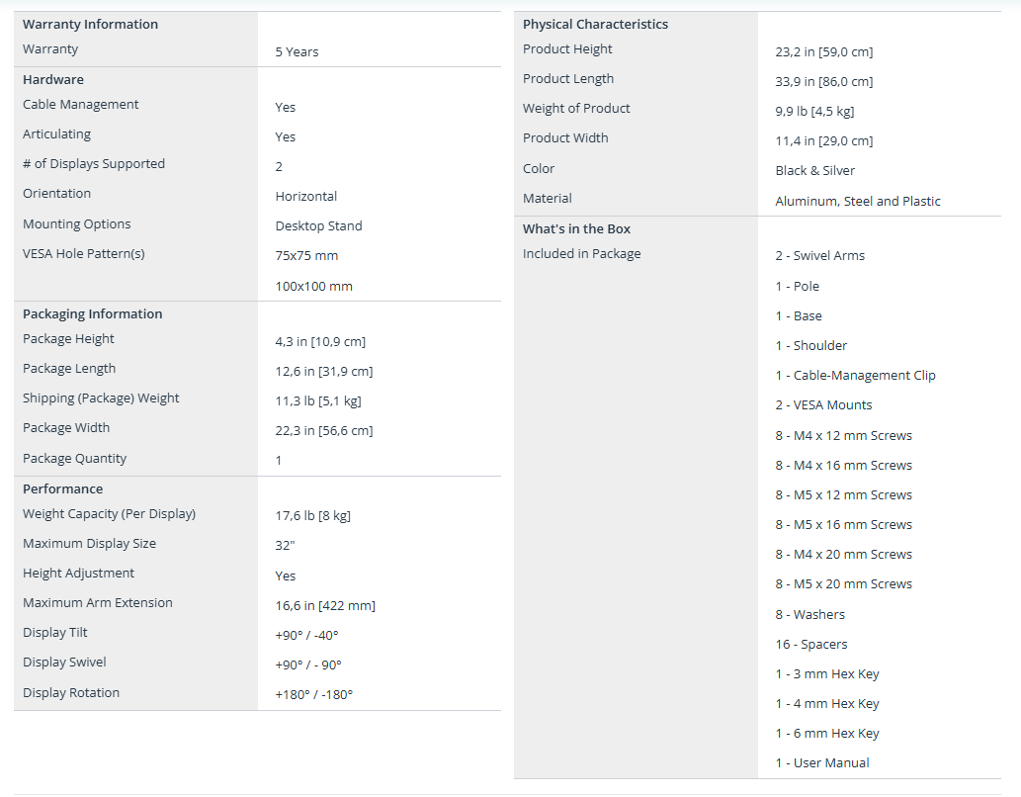Click the Performance section heading
This screenshot has height=797, width=1021.
[62, 488]
